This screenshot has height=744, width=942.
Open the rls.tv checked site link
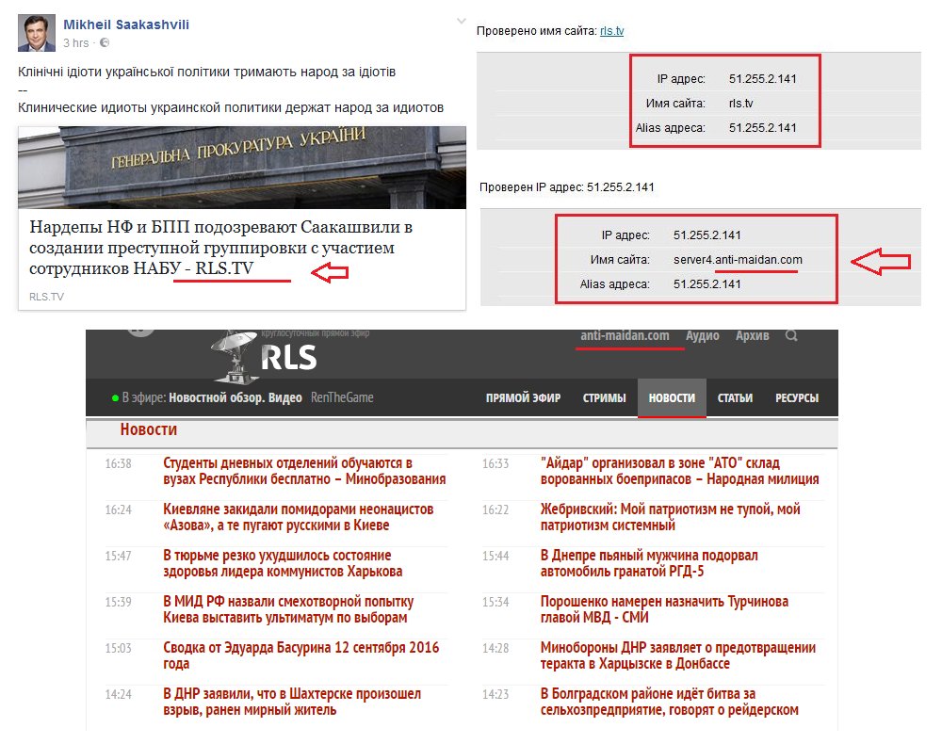click(x=611, y=31)
